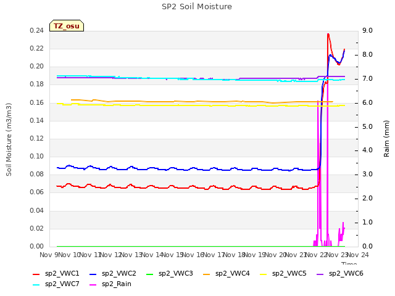The width and height of the screenshot is (395, 296).
Task: Click the Nov 18 x-axis tick label
Action: tap(235, 255)
